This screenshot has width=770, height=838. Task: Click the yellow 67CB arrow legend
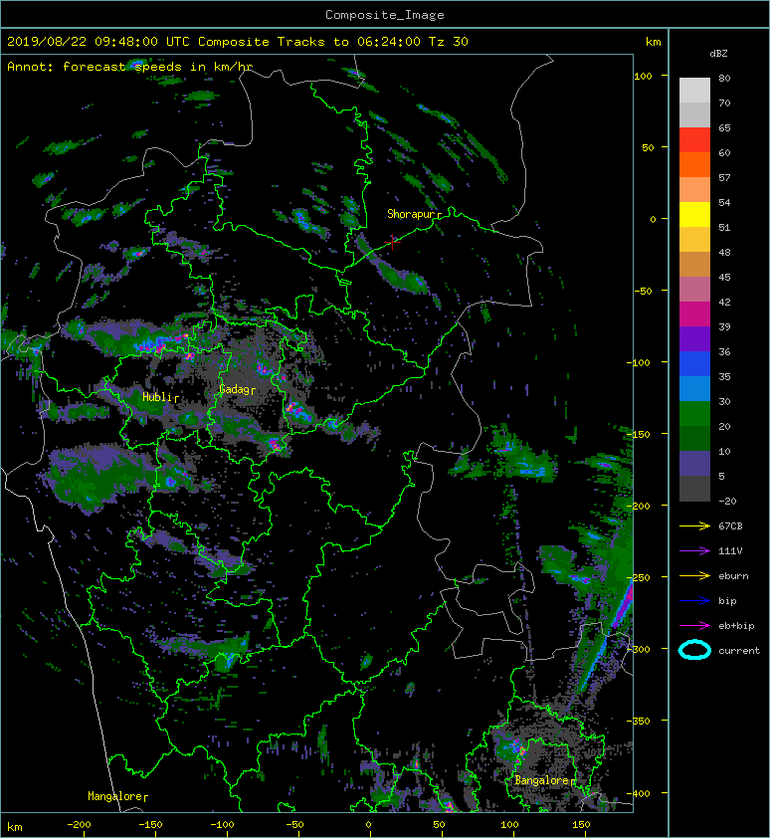[x=694, y=526]
